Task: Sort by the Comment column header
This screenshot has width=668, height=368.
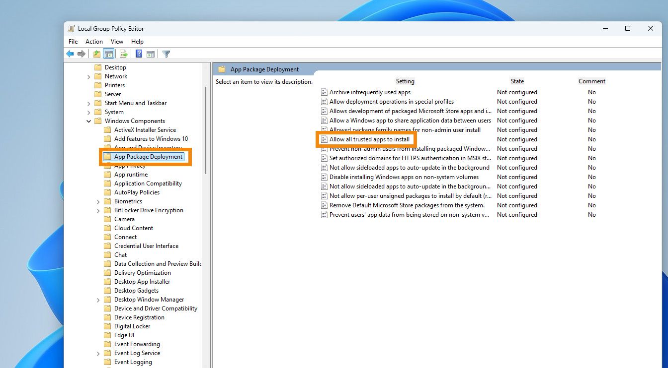Action: pos(592,81)
